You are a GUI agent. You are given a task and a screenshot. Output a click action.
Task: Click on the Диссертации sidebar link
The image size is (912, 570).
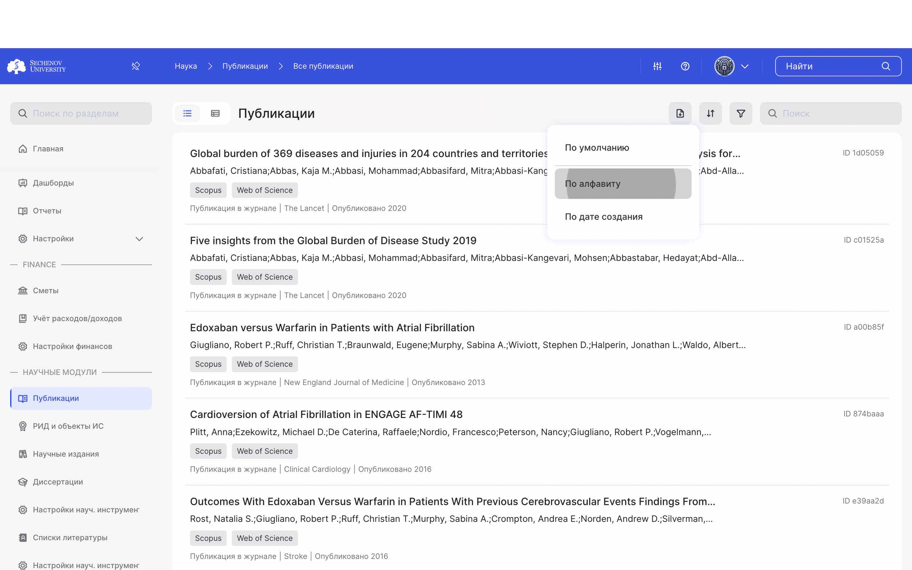point(57,481)
